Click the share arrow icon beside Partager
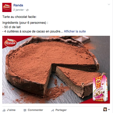 [x=52, y=110]
